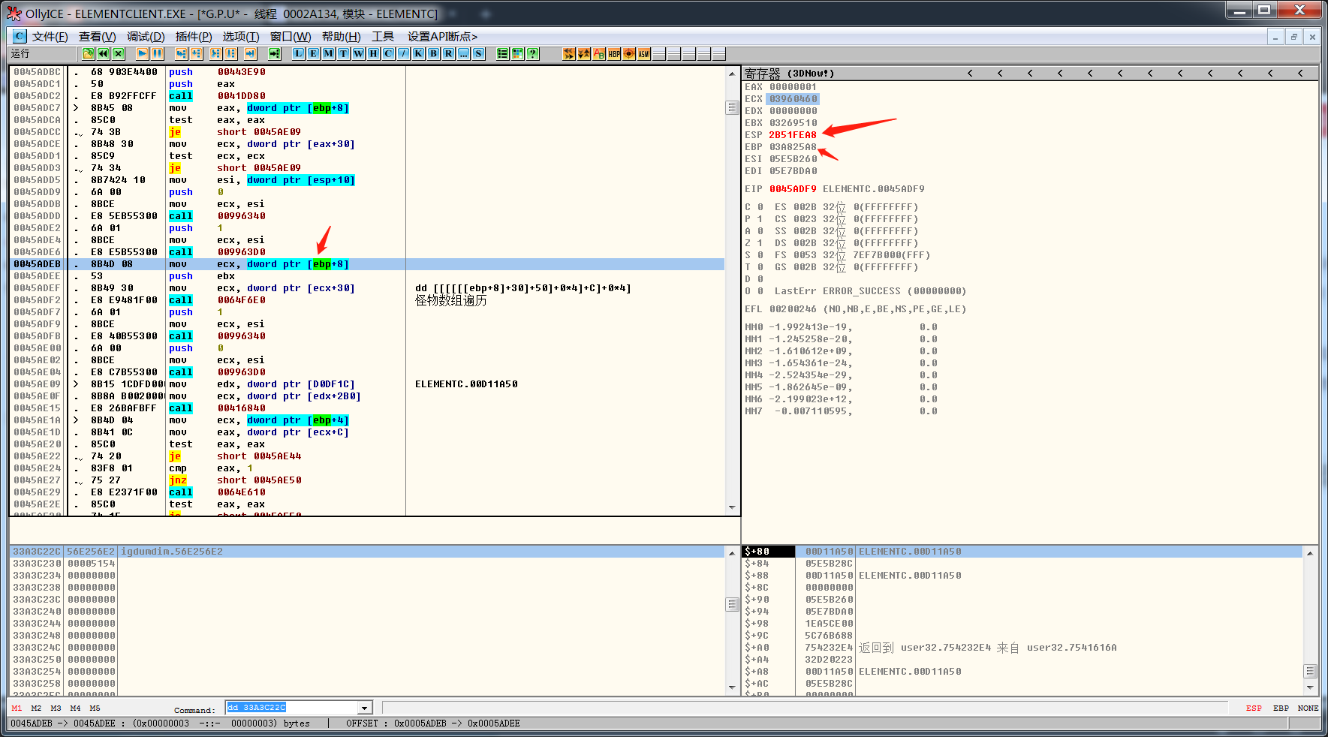Open the Source (S) window
The width and height of the screenshot is (1328, 737).
coord(479,53)
